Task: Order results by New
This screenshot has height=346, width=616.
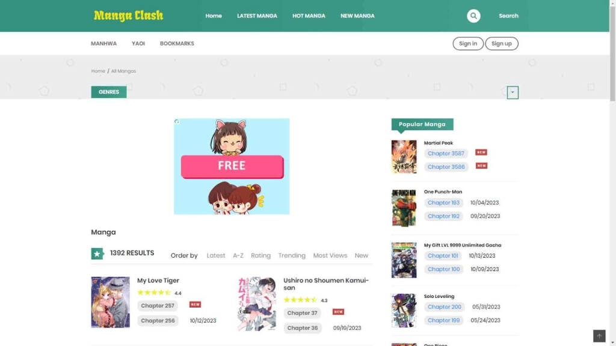Action: click(x=362, y=255)
